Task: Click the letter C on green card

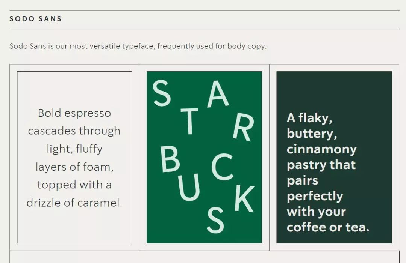Action: pos(223,167)
